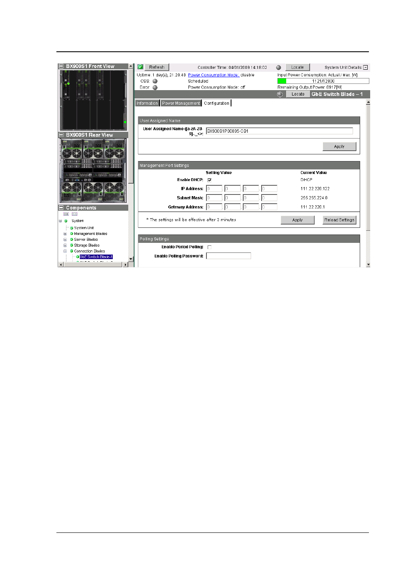
Task: Click the first IP Address octet field
Action: tap(214, 189)
